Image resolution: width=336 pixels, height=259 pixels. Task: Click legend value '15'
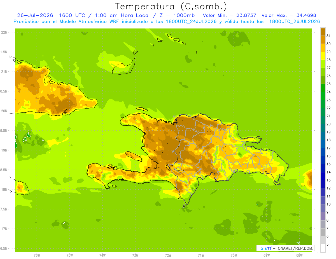click(329, 164)
